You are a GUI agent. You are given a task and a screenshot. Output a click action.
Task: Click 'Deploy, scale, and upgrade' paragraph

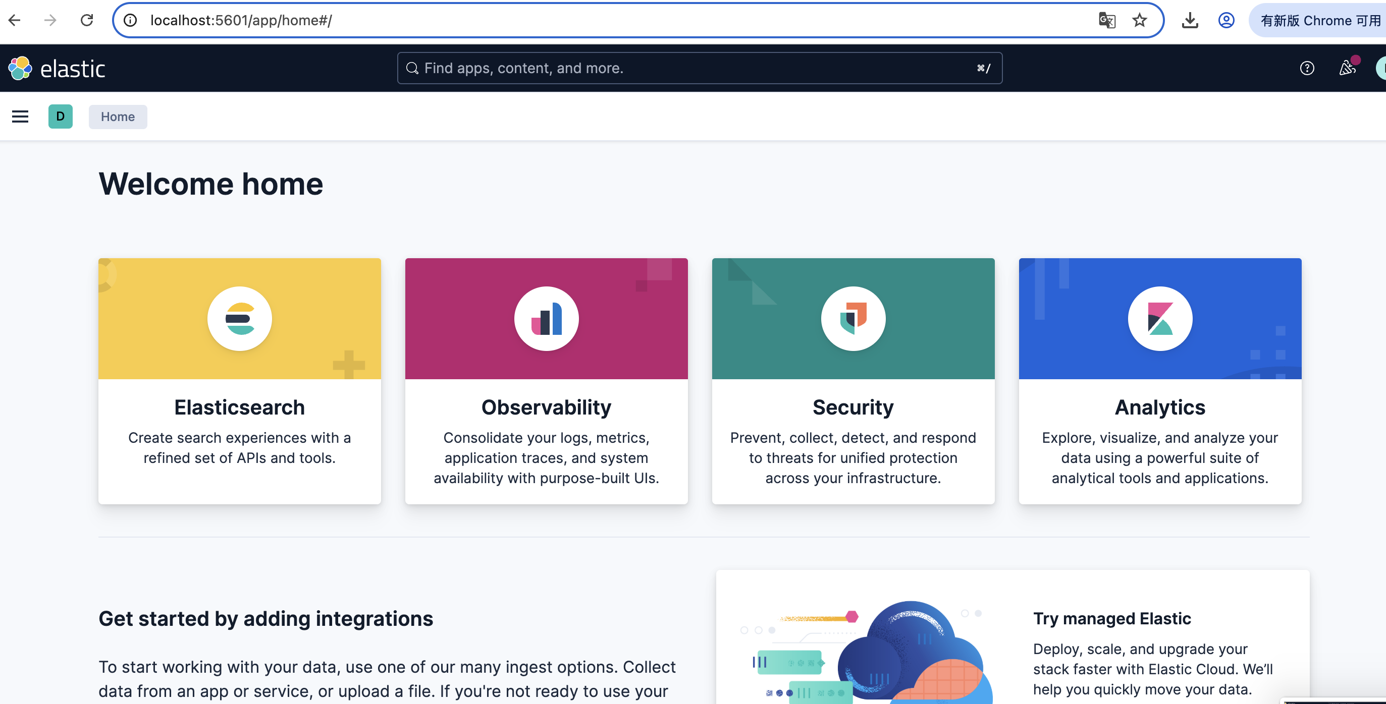pos(1153,669)
